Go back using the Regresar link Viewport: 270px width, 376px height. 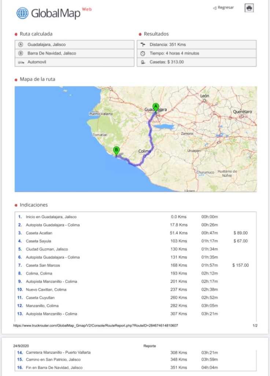(x=223, y=8)
